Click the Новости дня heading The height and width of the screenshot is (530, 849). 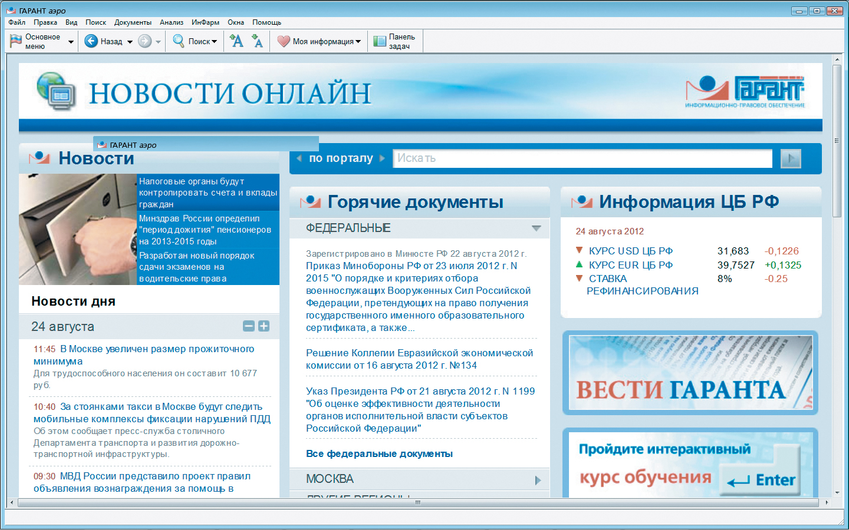(x=73, y=302)
